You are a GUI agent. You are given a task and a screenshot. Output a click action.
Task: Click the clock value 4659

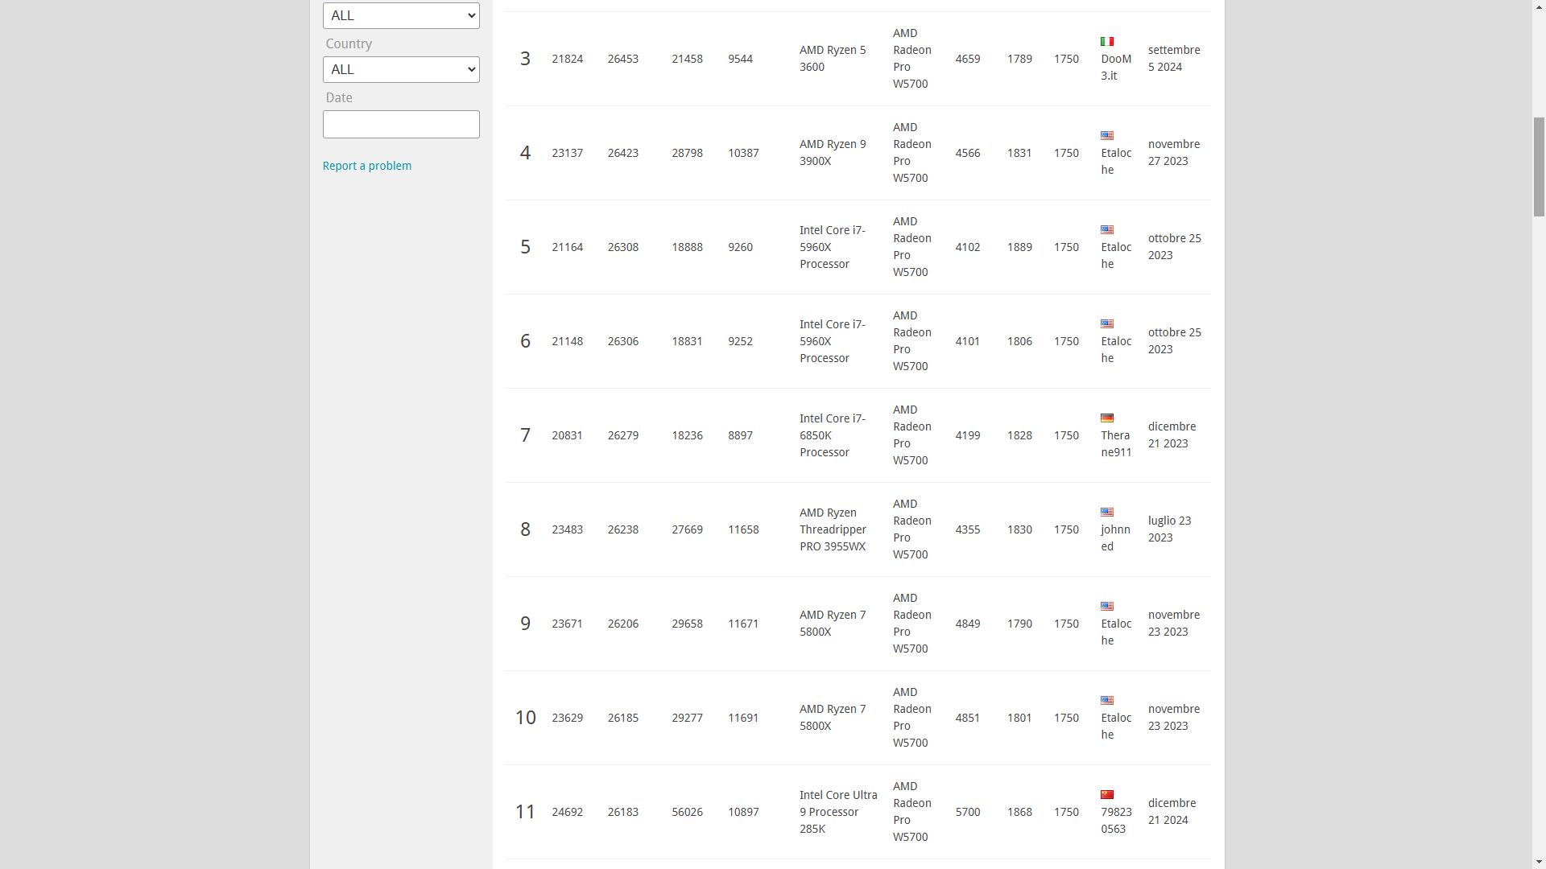(968, 59)
